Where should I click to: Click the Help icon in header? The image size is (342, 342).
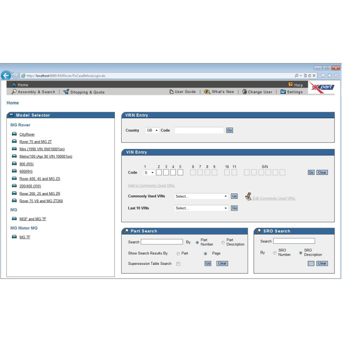pyautogui.click(x=290, y=85)
